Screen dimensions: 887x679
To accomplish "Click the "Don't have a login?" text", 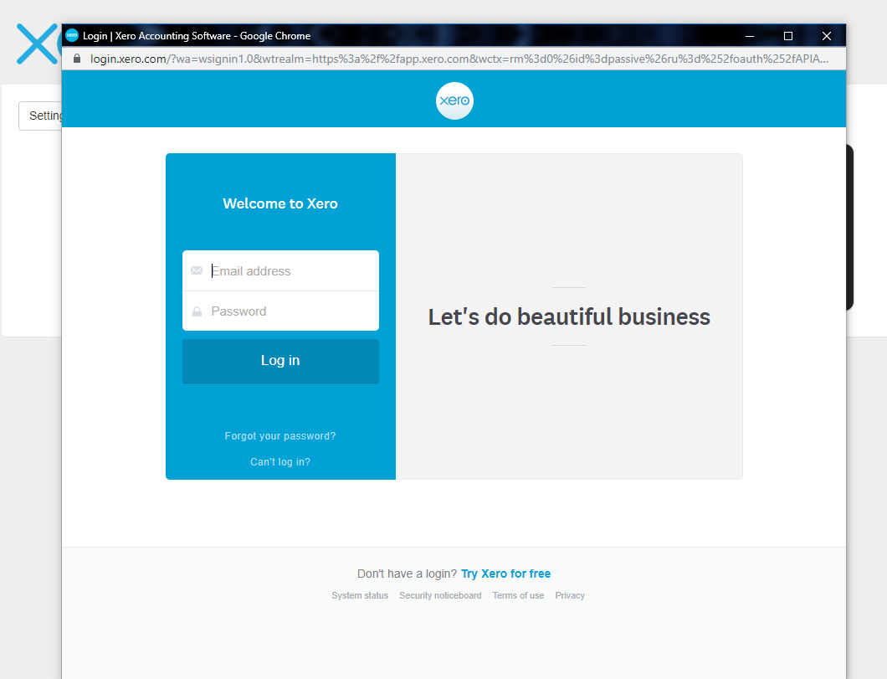I will [x=407, y=574].
